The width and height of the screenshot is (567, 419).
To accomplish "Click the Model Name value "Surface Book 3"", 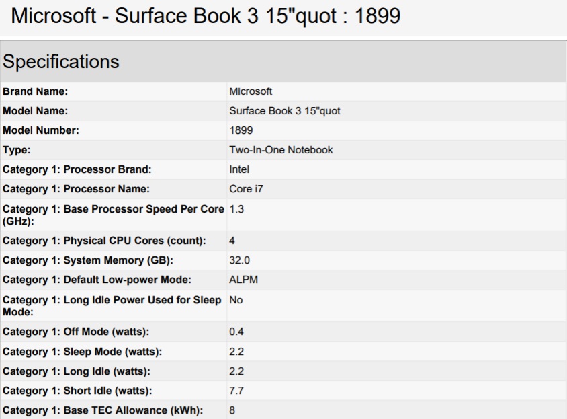I will click(285, 111).
